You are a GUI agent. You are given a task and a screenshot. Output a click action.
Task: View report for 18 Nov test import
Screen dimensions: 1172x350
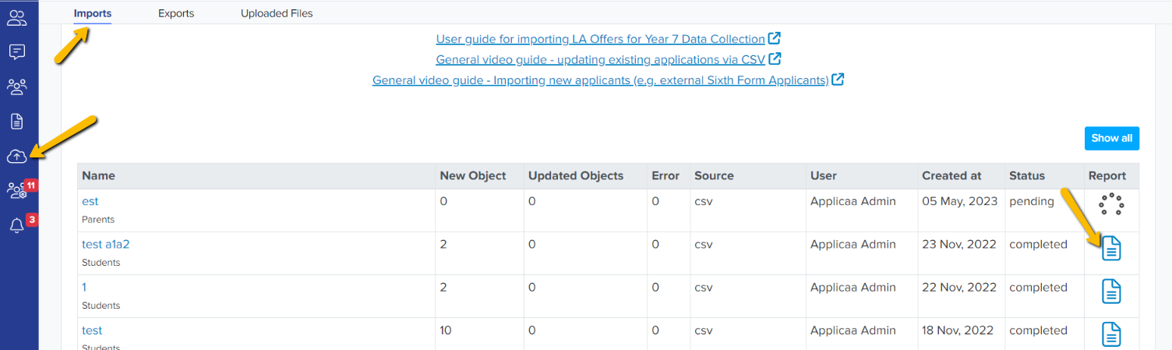[1111, 334]
